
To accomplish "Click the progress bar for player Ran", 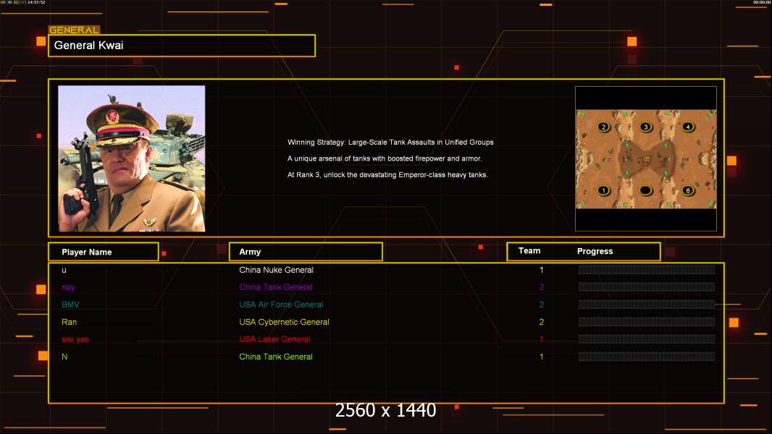I will click(x=646, y=322).
